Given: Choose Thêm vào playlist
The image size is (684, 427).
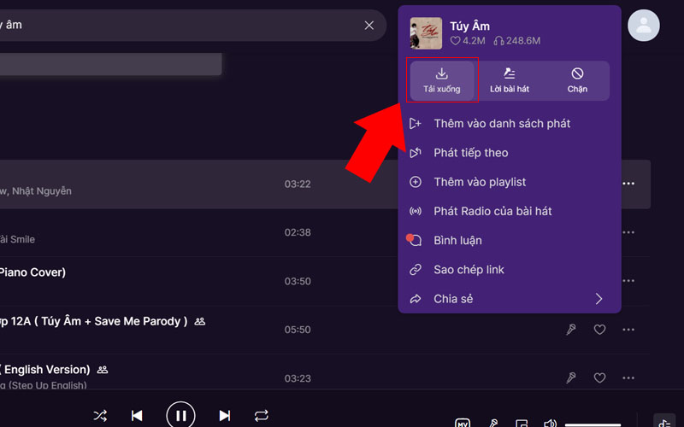Looking at the screenshot, I should click(510, 182).
